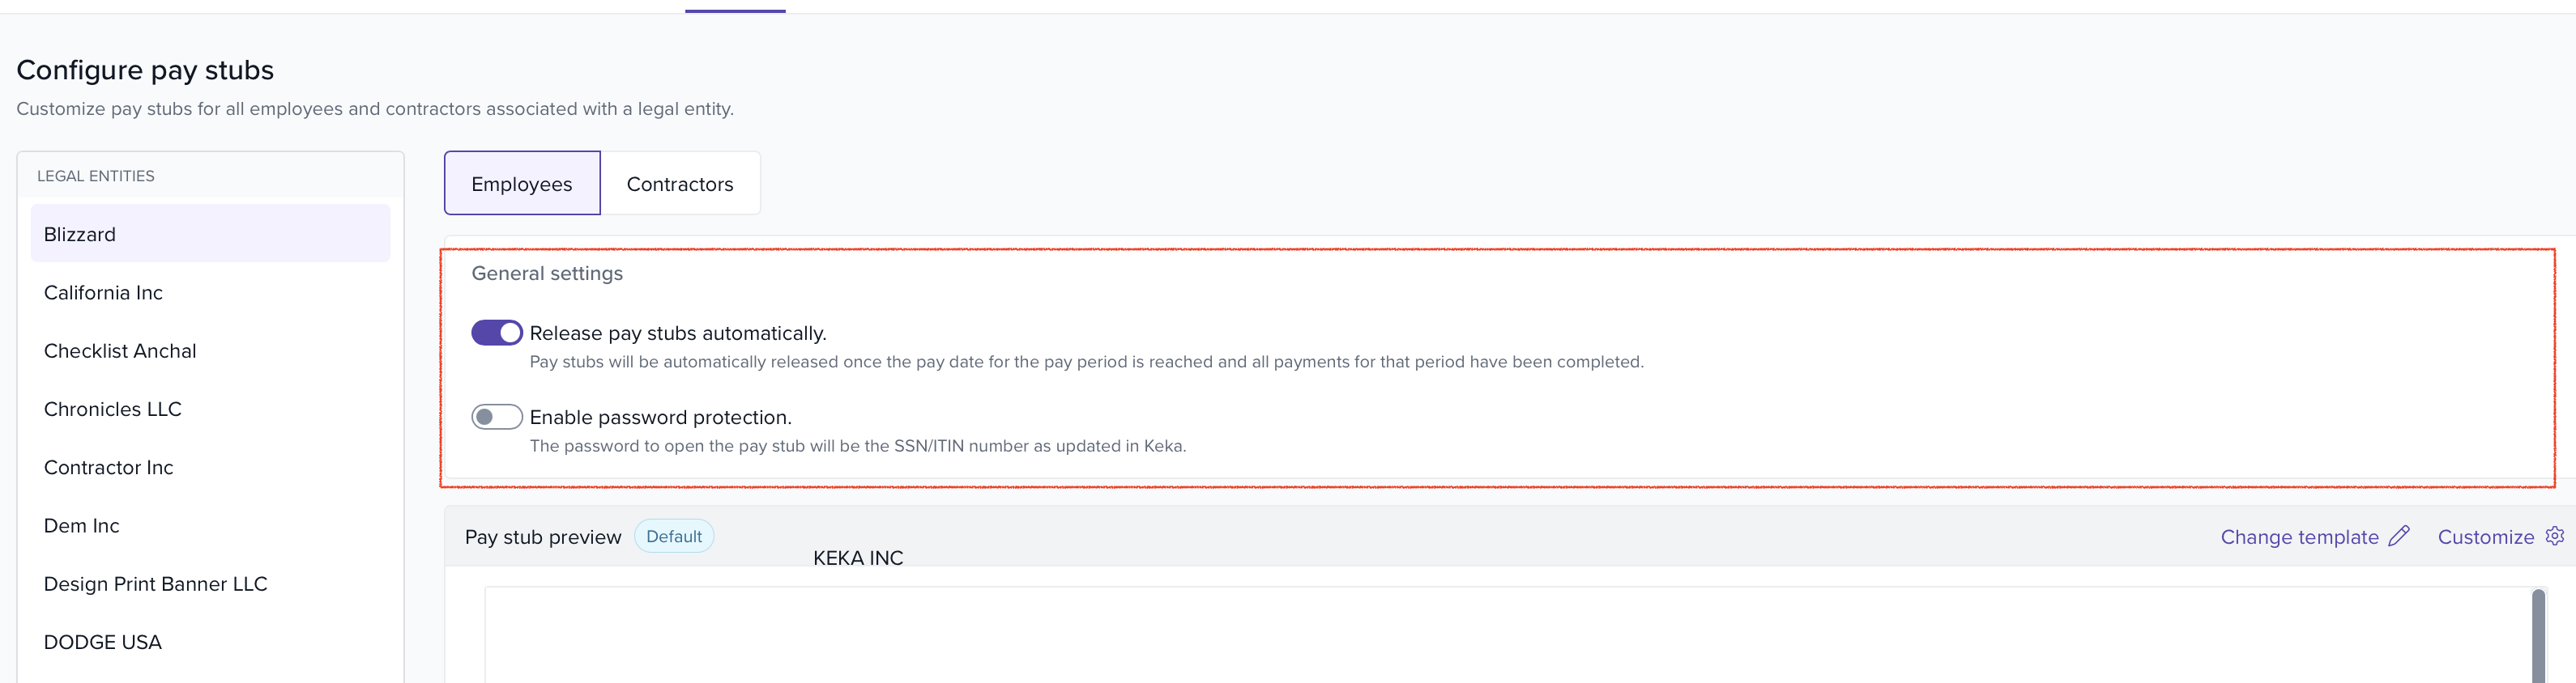Click the Default template badge

[674, 537]
